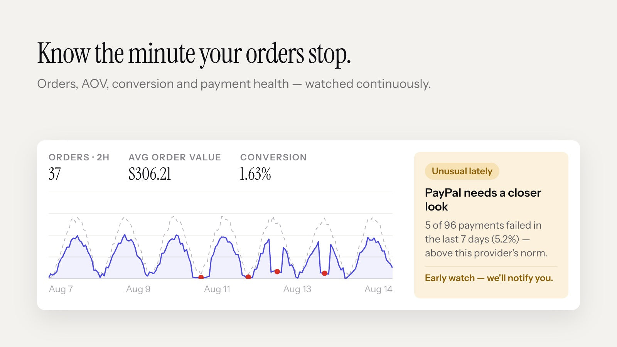Click the Aug 11 axis label
This screenshot has height=347, width=617.
coord(217,289)
